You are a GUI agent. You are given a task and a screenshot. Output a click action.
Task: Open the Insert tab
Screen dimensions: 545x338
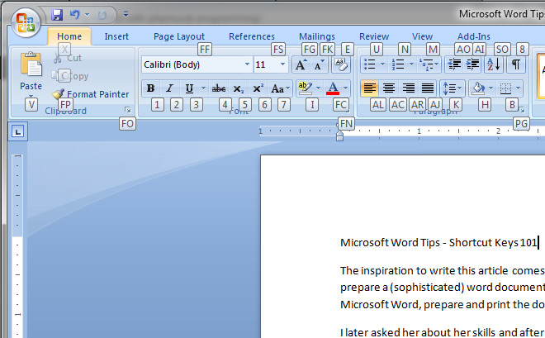coord(116,36)
